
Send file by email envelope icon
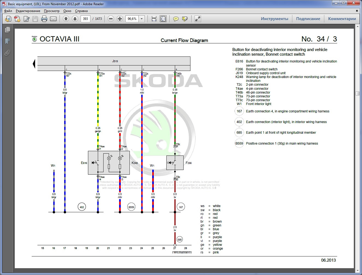pos(53,19)
